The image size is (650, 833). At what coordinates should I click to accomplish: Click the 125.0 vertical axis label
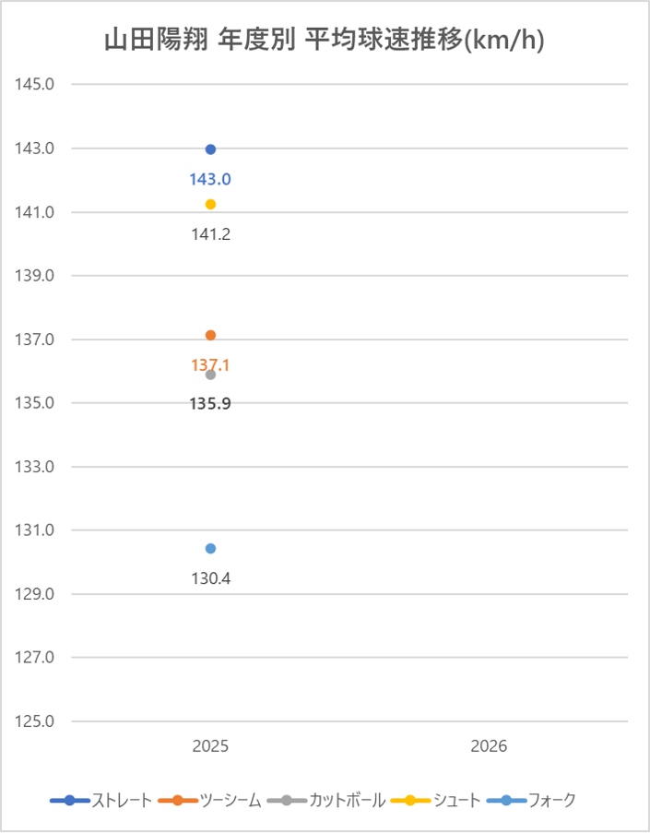(x=37, y=721)
